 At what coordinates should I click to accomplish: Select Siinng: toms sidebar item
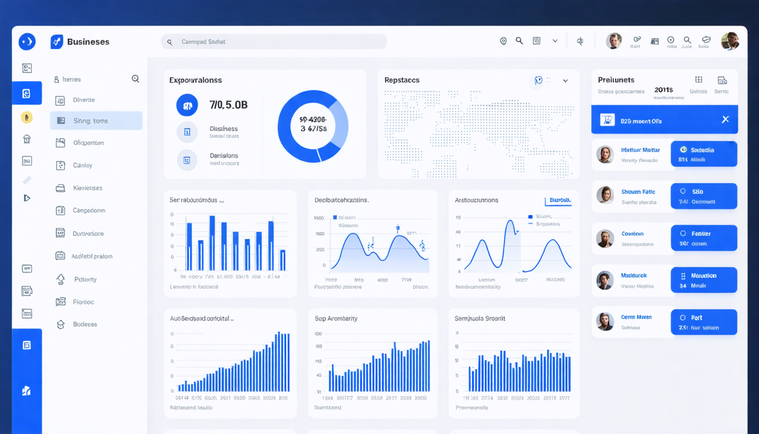click(x=96, y=120)
